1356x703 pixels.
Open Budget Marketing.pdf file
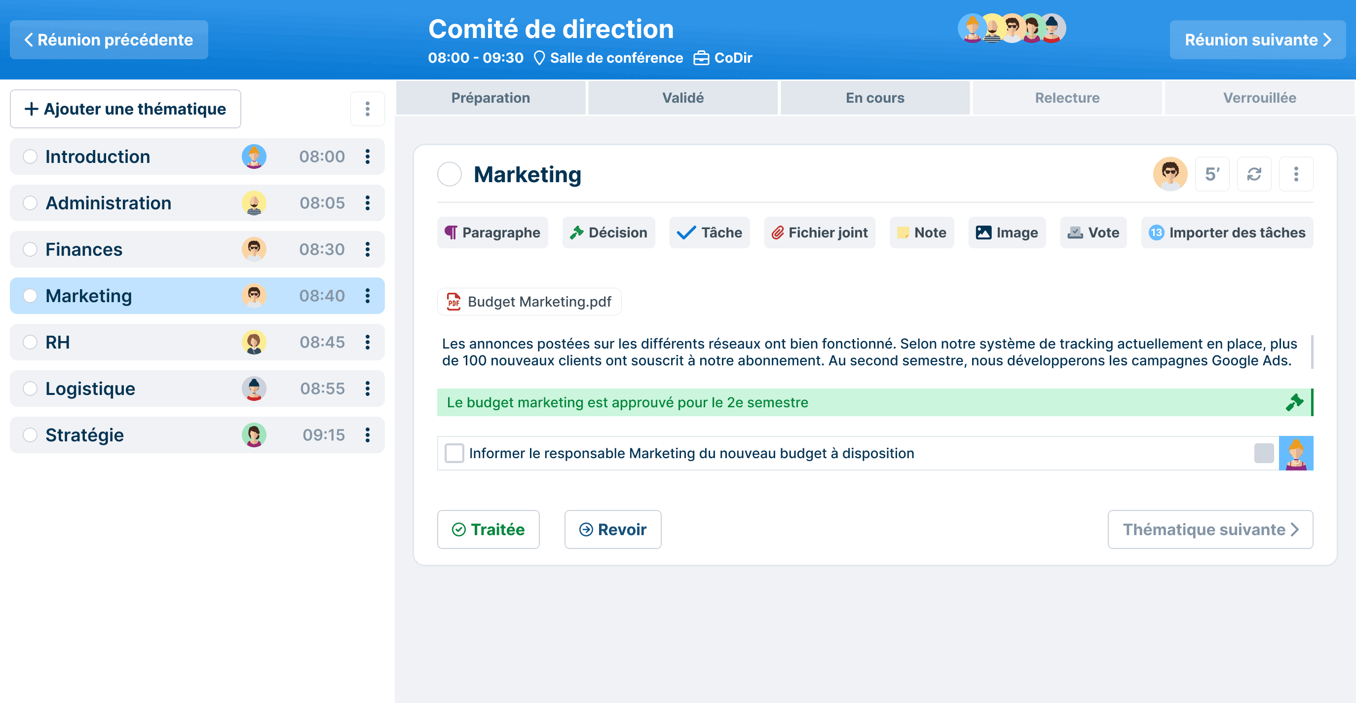528,302
